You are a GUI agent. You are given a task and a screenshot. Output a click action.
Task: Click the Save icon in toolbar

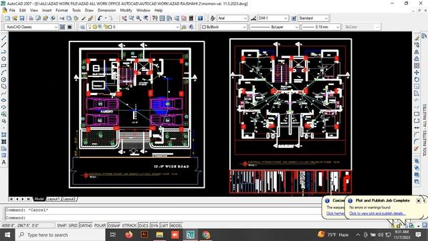[x=22, y=18]
